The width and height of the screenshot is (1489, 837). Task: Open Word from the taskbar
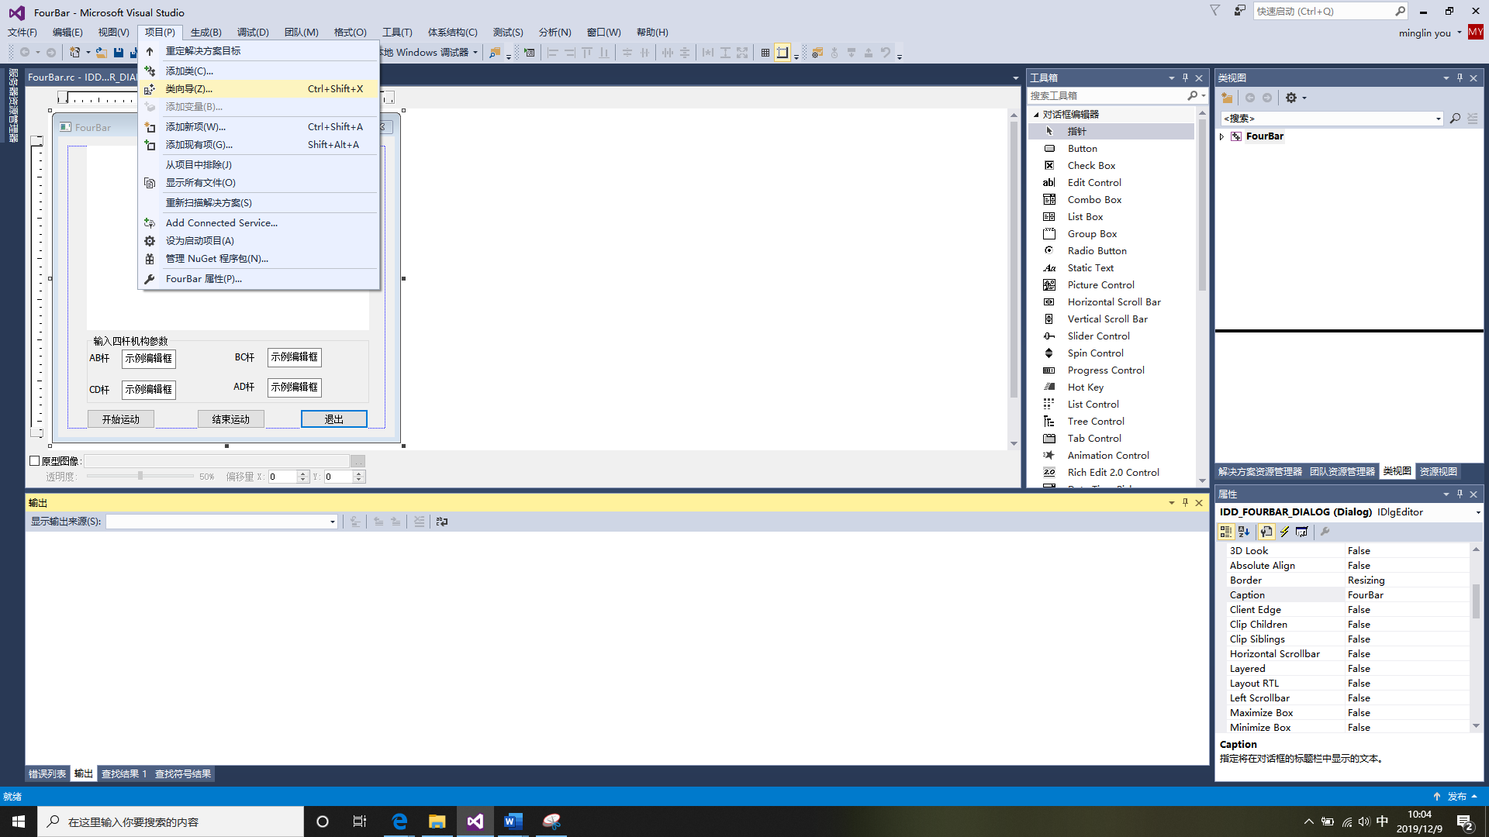(513, 821)
